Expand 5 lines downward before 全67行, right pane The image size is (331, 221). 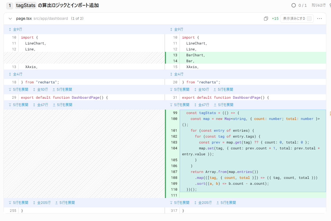[179, 105]
